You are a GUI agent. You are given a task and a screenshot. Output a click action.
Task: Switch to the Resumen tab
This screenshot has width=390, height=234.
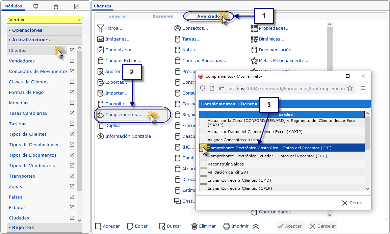coord(163,16)
